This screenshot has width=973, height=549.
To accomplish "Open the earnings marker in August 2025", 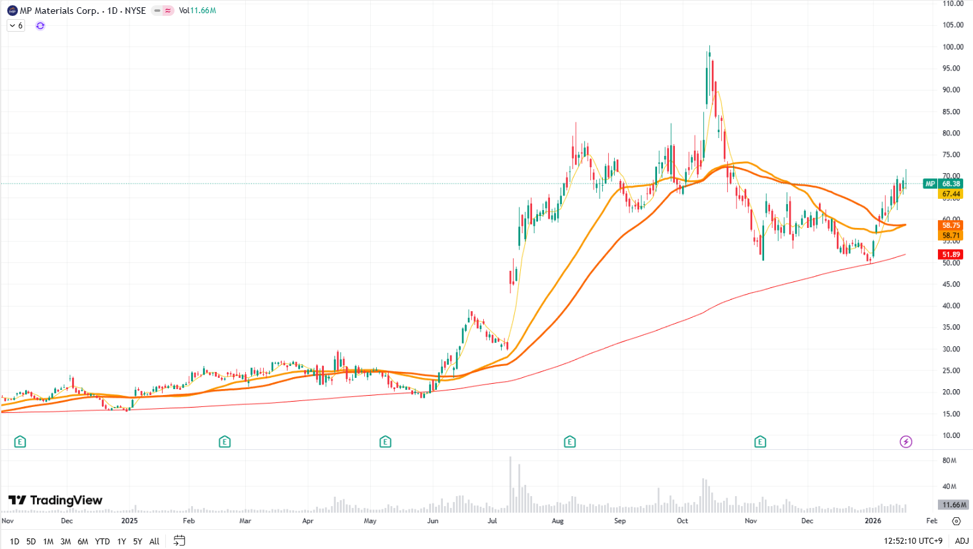I will pyautogui.click(x=570, y=441).
